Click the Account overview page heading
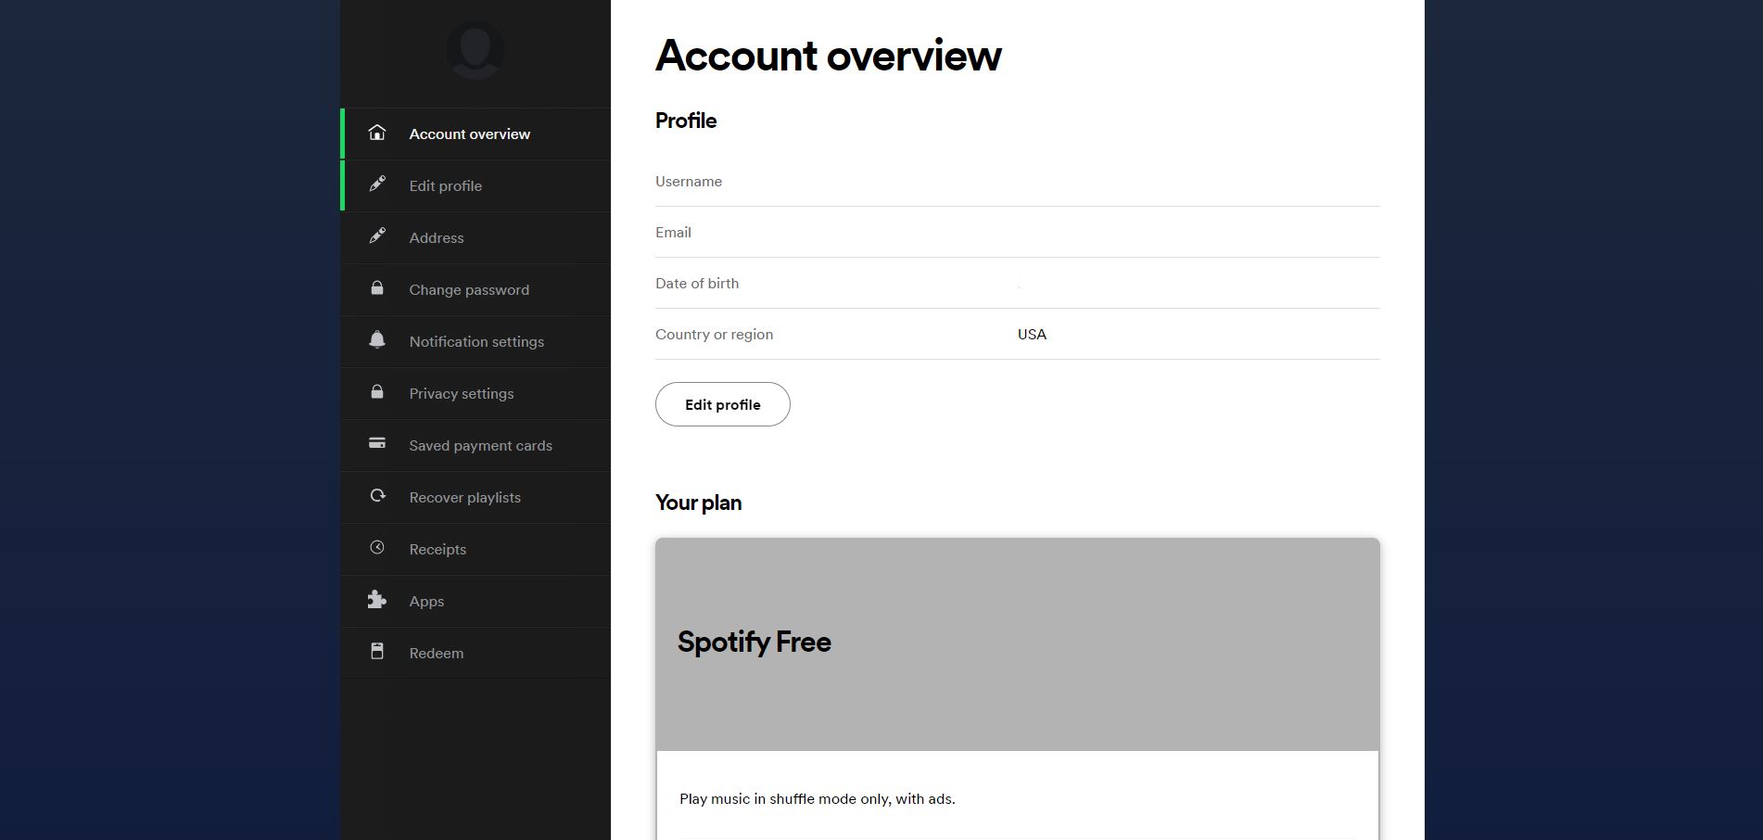 tap(829, 56)
